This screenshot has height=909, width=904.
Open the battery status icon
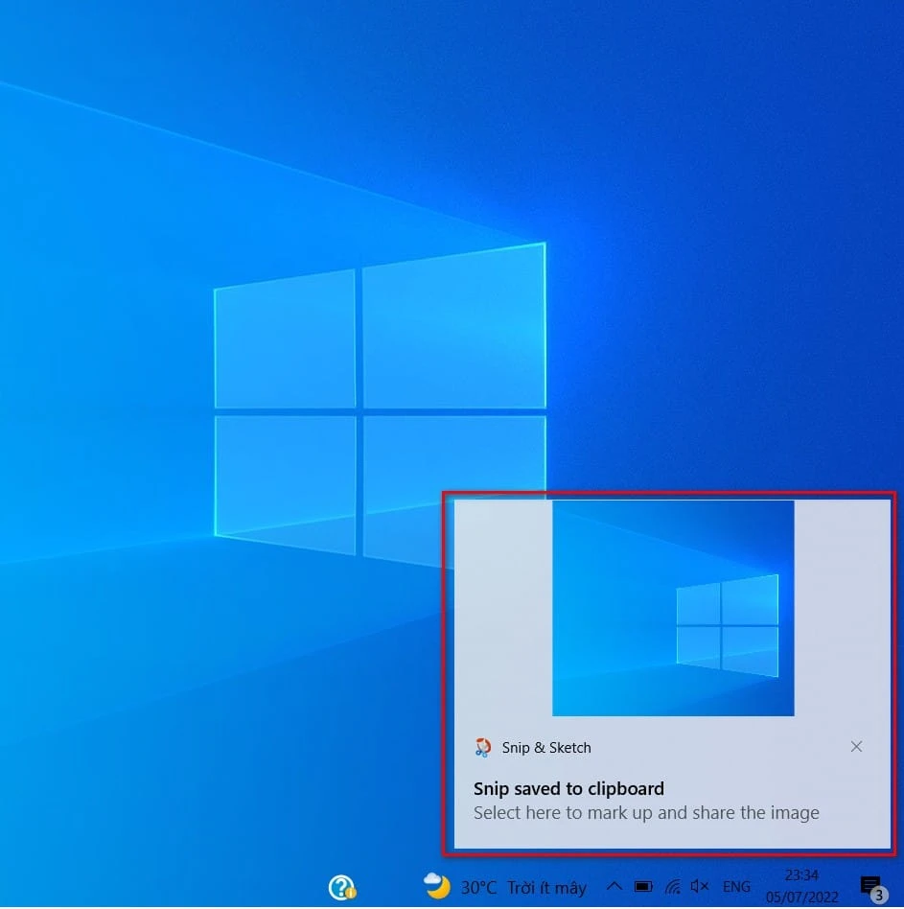(644, 887)
